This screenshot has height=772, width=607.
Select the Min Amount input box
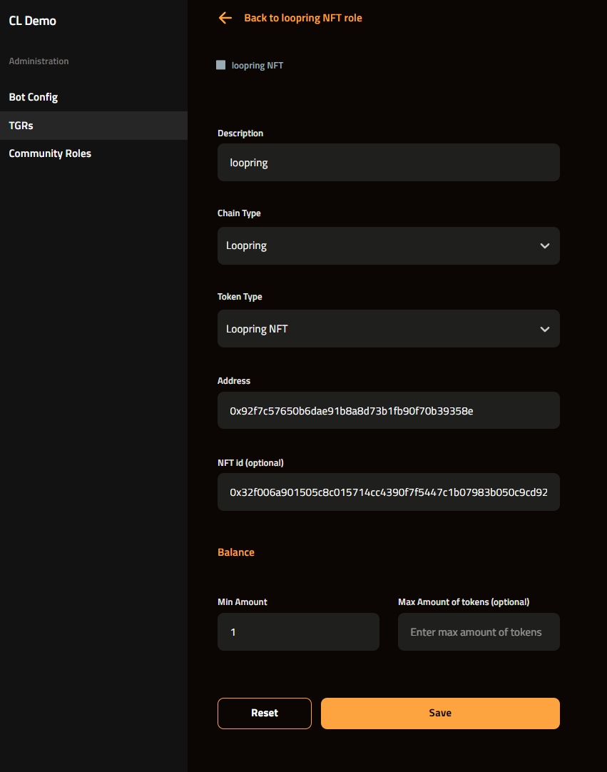298,632
